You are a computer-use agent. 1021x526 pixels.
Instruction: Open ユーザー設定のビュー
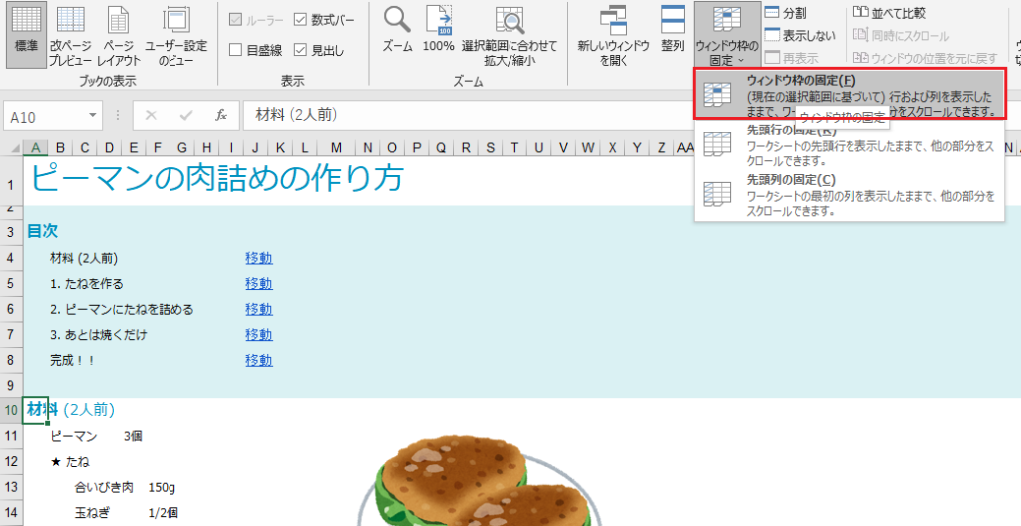(x=175, y=35)
